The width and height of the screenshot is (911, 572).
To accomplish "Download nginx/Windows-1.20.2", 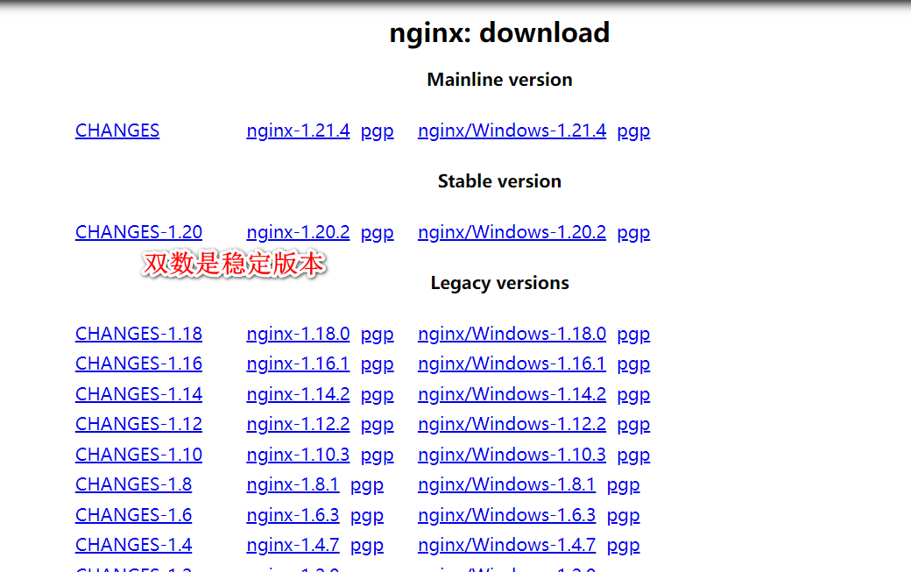I will (x=512, y=232).
